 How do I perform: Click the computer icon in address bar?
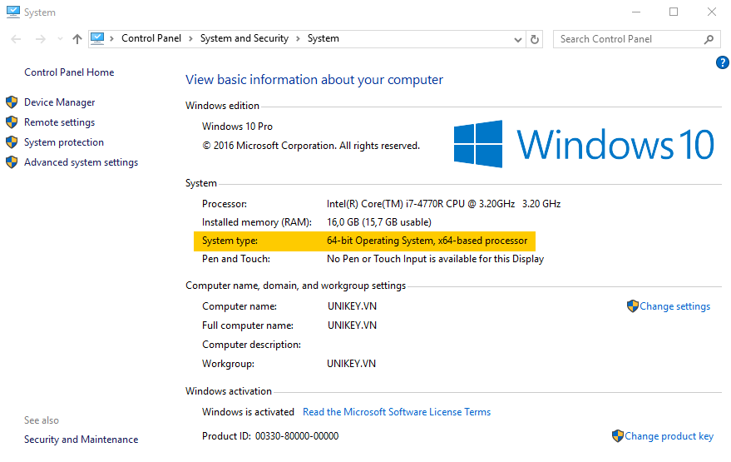pyautogui.click(x=97, y=38)
